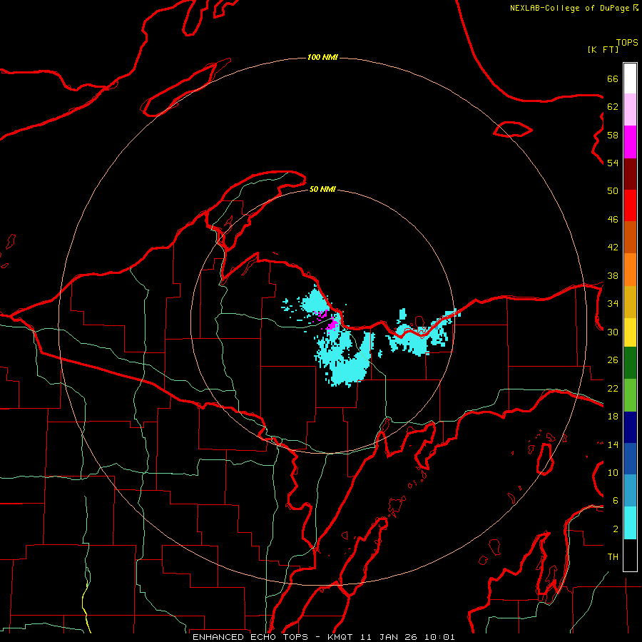642x642 pixels.
Task: Click the 10 legend value
Action: [x=613, y=473]
